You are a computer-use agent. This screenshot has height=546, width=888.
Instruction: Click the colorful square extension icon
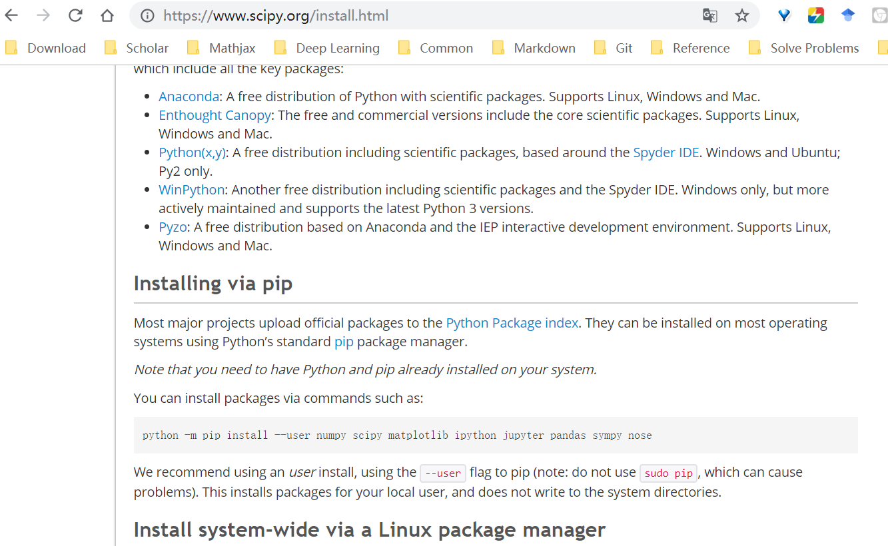point(816,15)
